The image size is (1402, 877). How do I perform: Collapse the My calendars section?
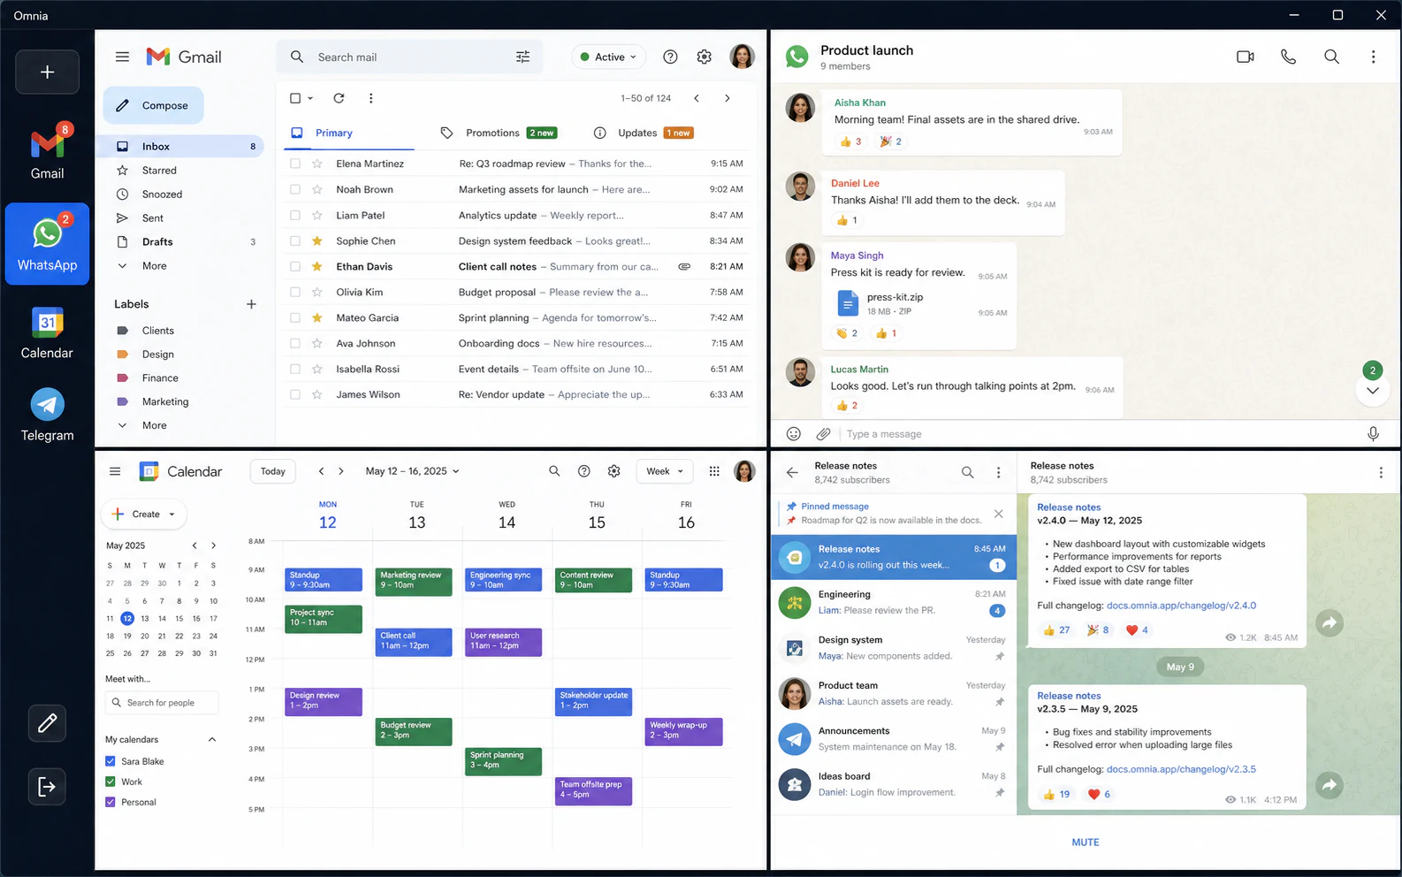click(212, 739)
